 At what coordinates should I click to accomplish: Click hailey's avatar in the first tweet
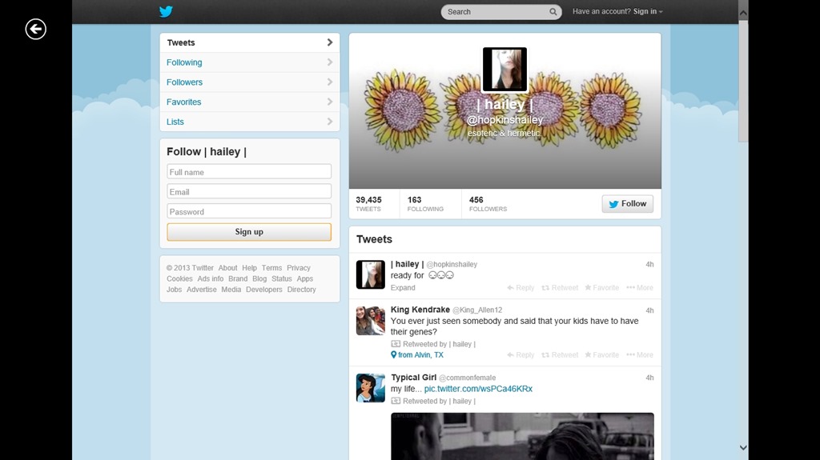point(370,274)
